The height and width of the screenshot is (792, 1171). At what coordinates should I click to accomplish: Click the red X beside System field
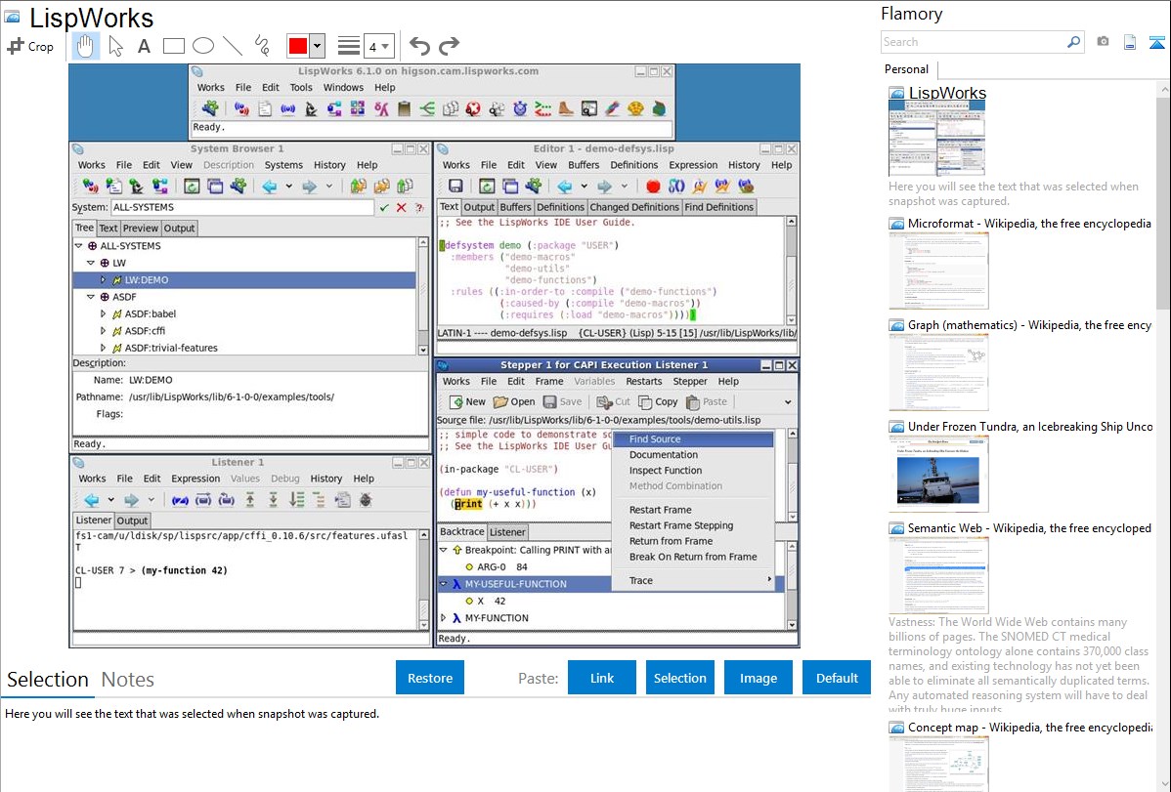tap(401, 207)
